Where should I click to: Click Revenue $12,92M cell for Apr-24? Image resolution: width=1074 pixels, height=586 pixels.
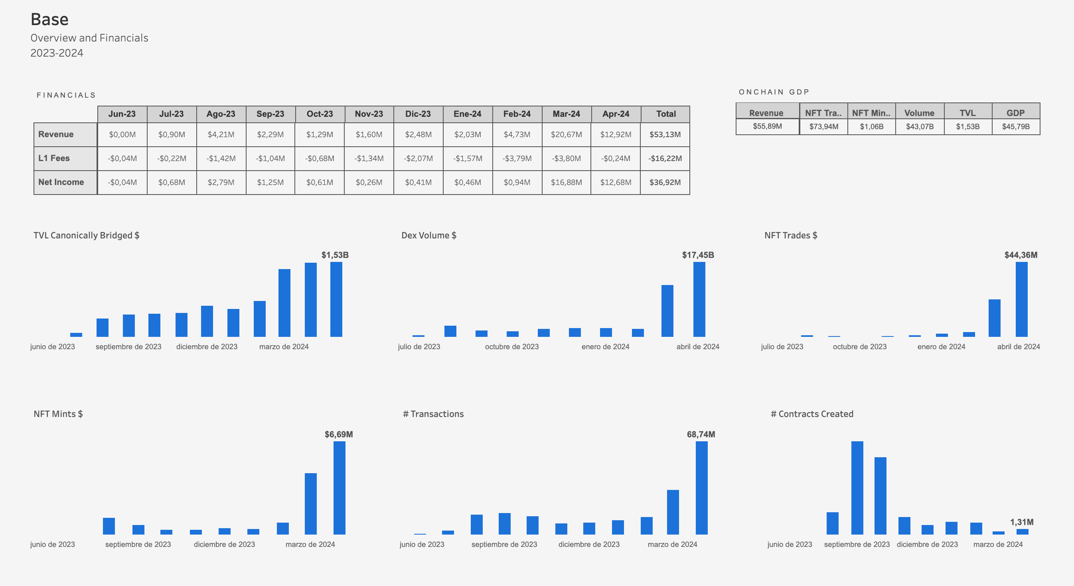(615, 134)
